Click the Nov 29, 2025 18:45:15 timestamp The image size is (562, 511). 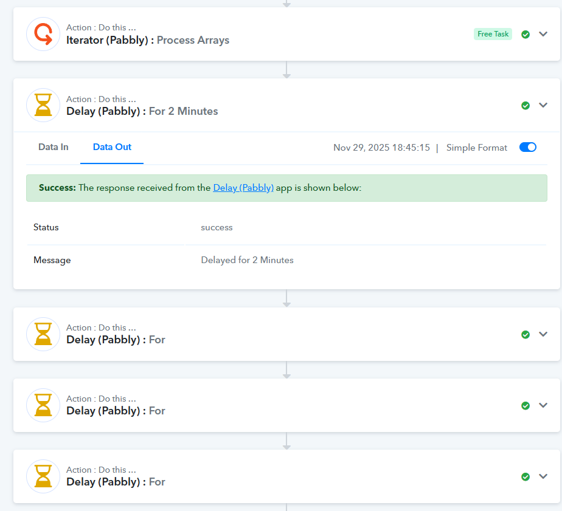pyautogui.click(x=381, y=148)
